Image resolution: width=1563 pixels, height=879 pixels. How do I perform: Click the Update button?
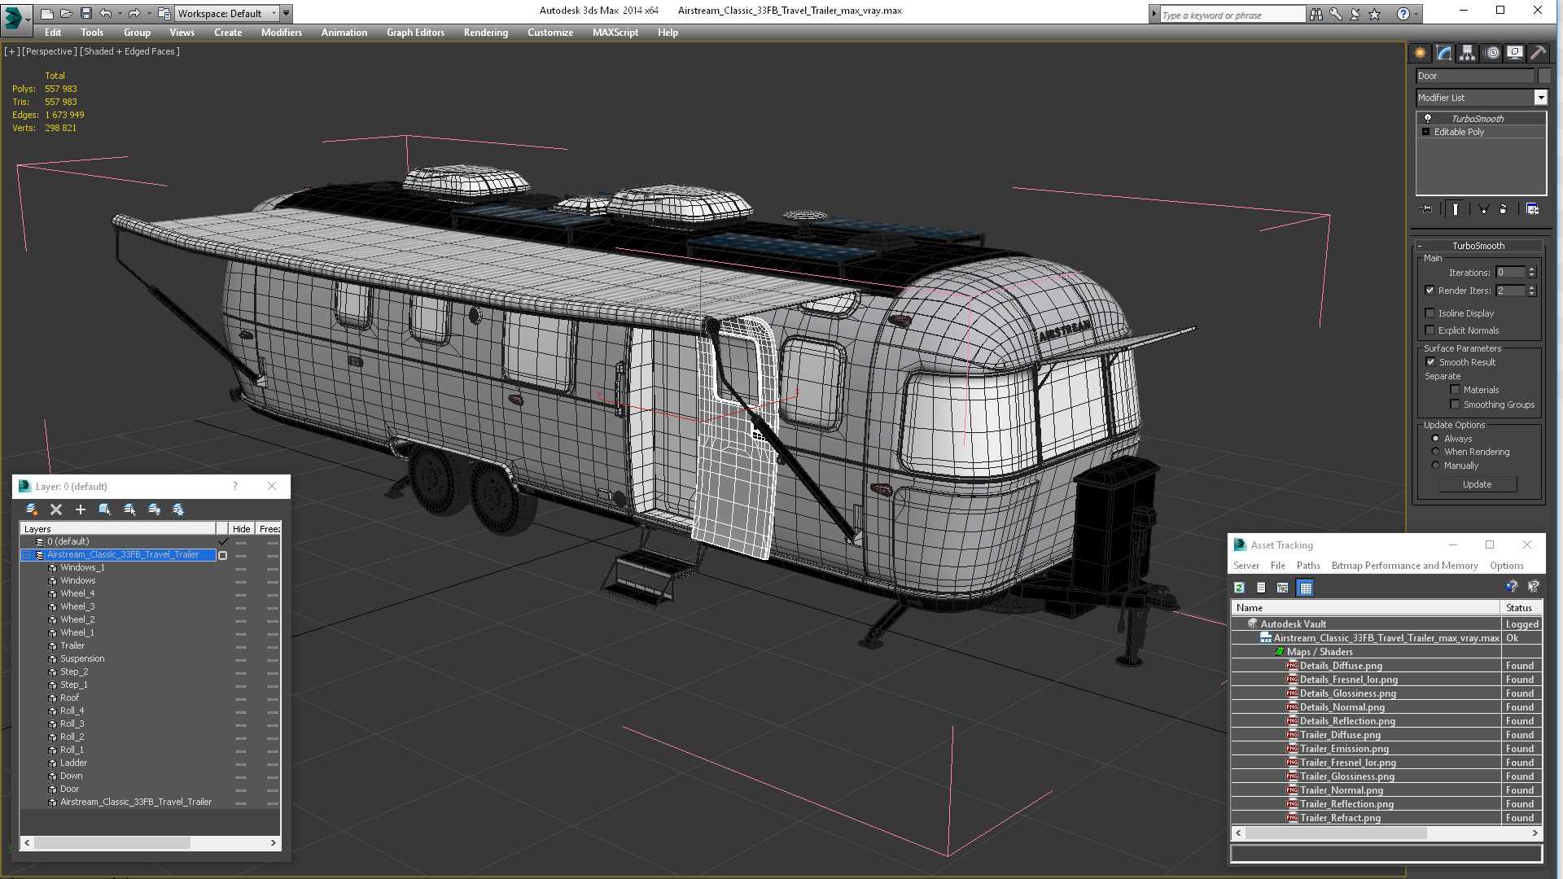[x=1478, y=484]
